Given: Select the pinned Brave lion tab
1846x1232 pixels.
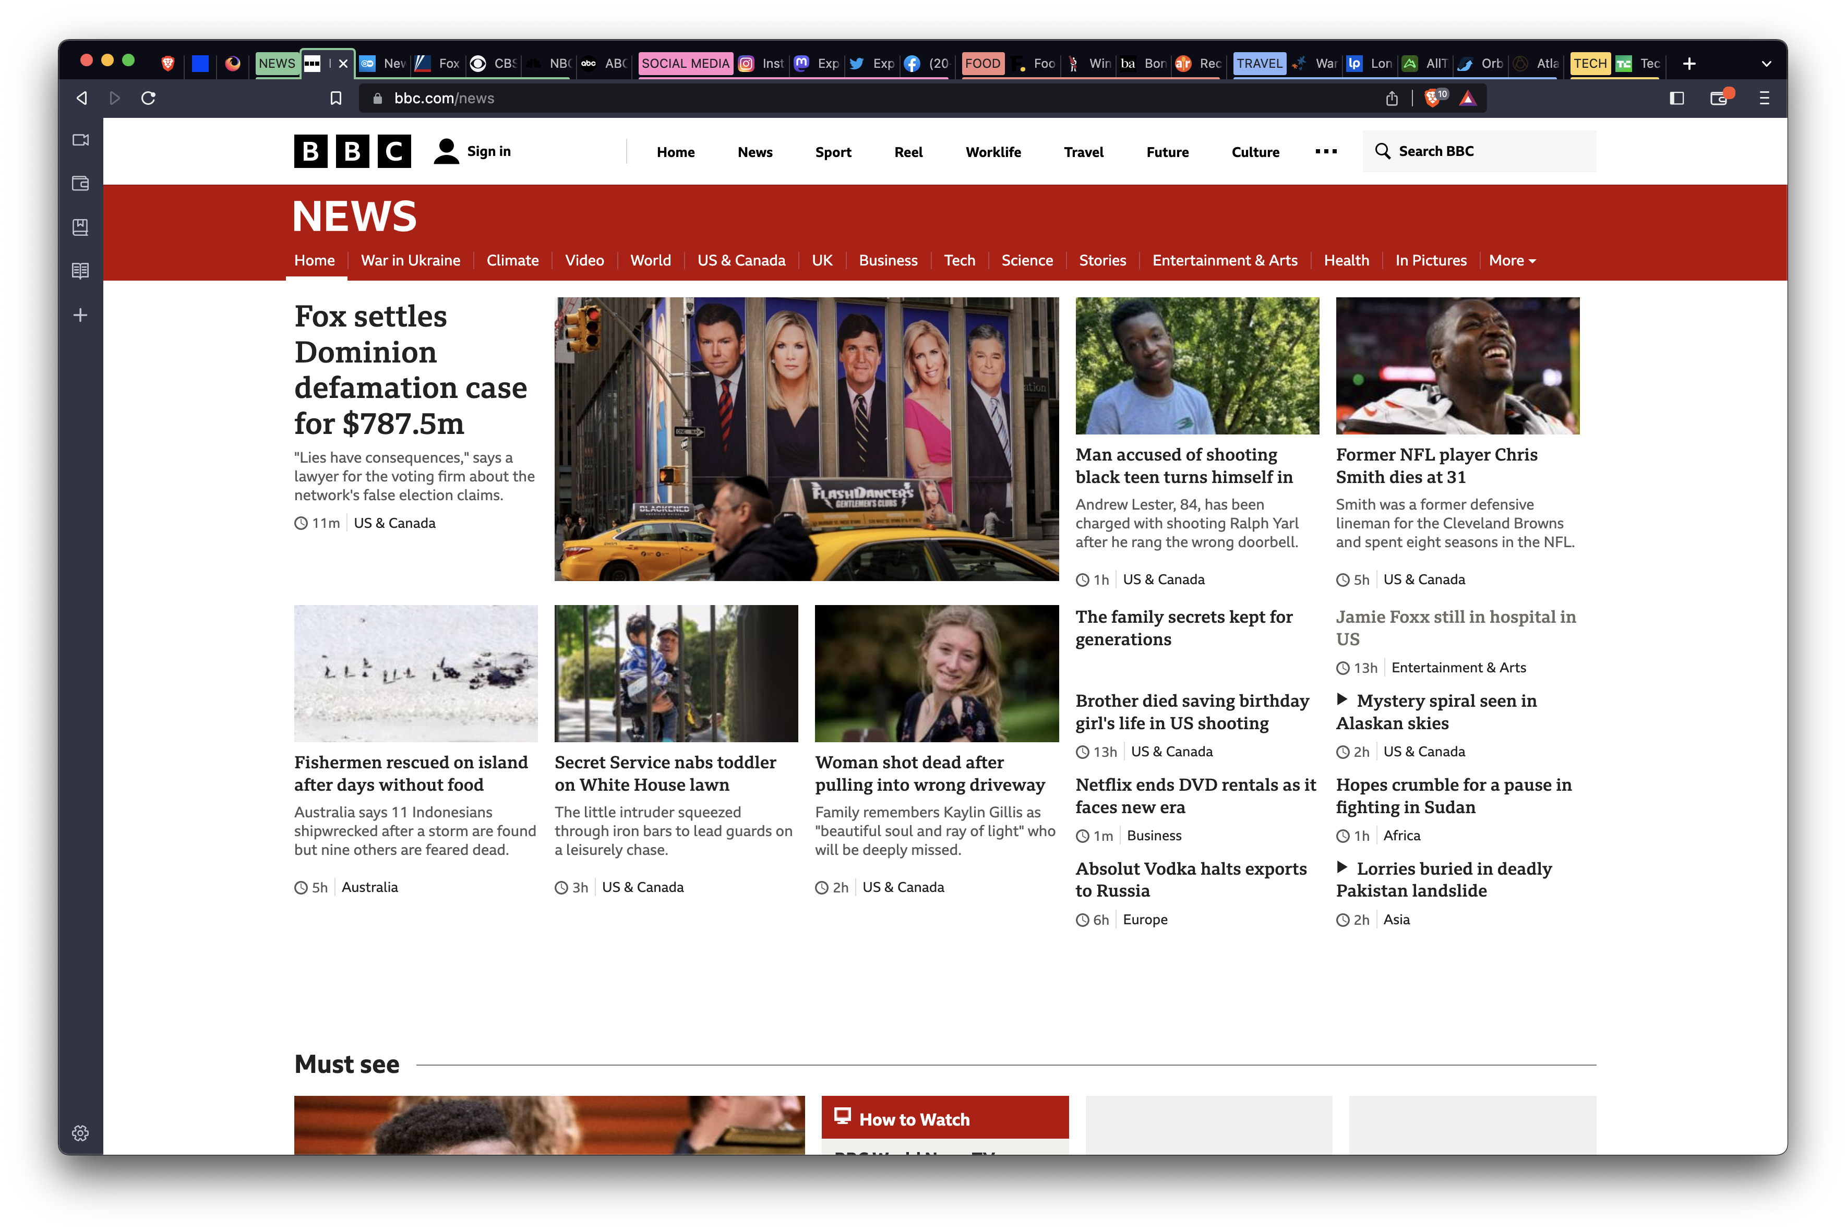Looking at the screenshot, I should click(x=167, y=64).
